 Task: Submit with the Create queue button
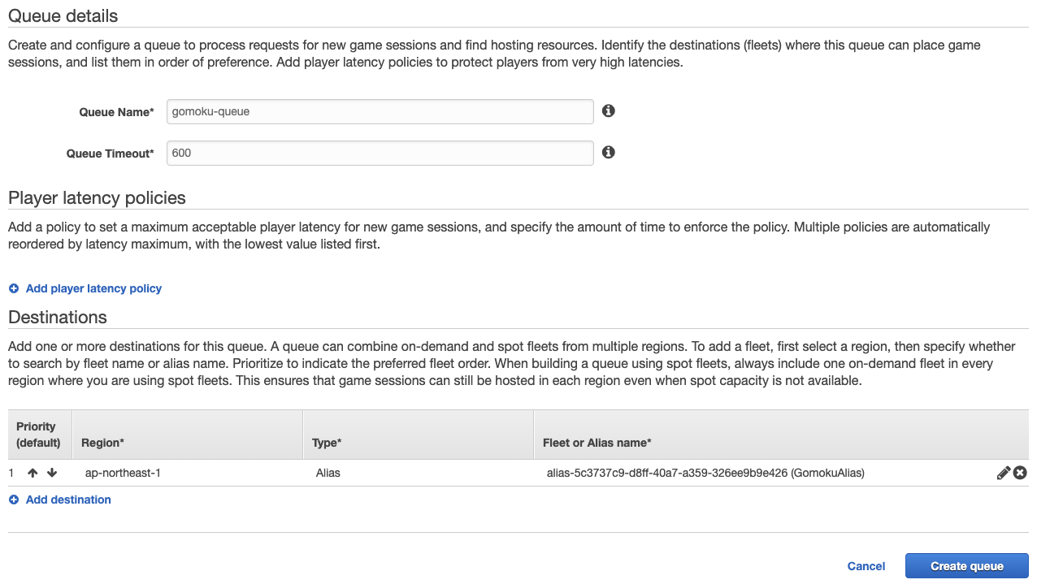(967, 566)
